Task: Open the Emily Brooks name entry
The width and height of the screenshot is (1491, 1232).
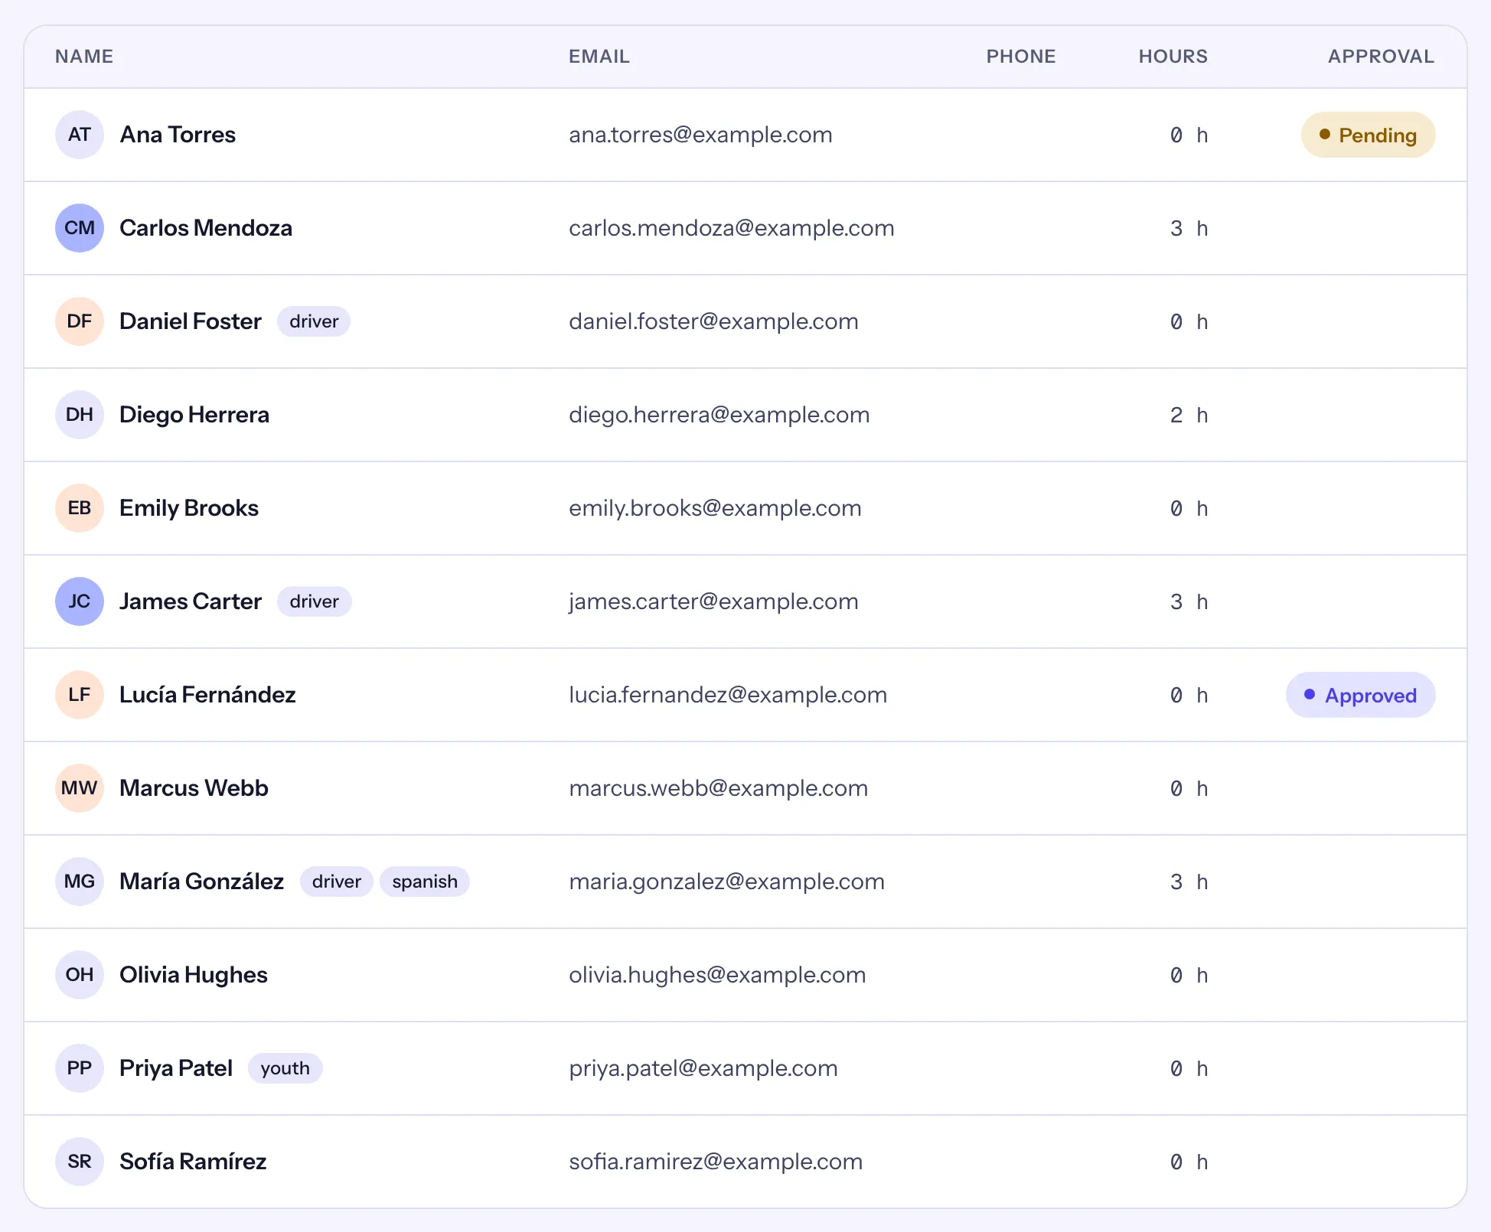Action: pos(189,508)
